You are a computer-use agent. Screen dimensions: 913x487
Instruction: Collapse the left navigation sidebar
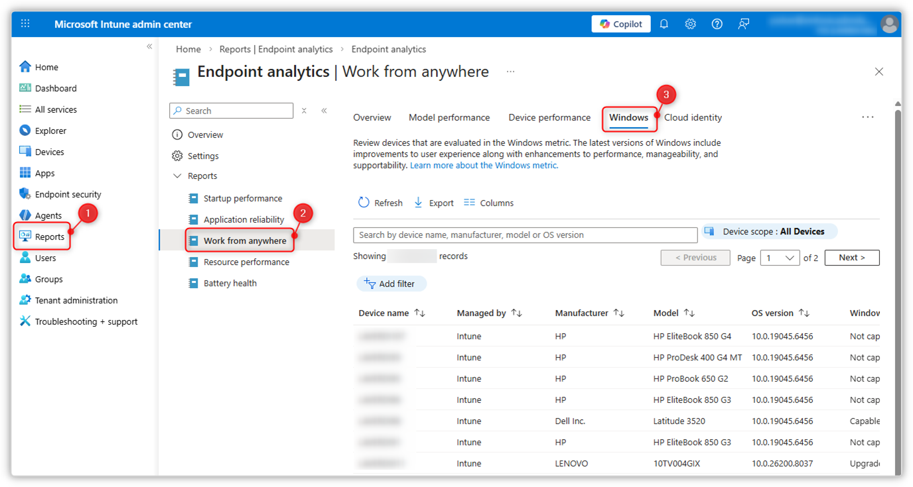149,46
